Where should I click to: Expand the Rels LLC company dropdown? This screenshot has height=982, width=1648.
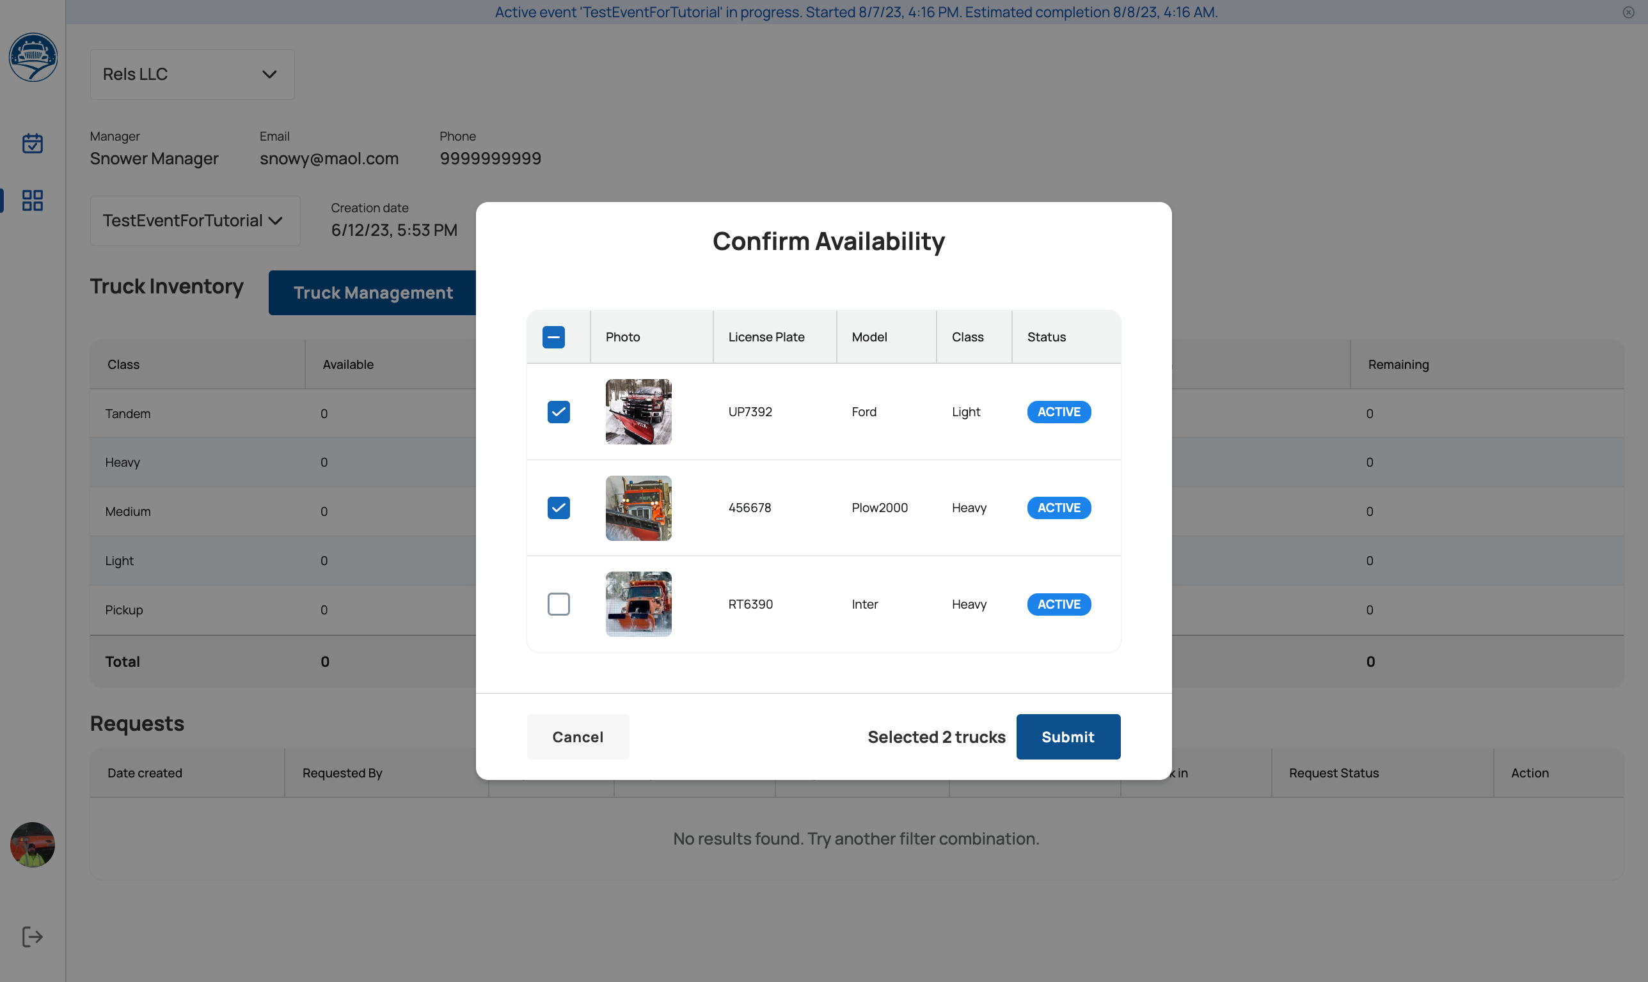192,74
